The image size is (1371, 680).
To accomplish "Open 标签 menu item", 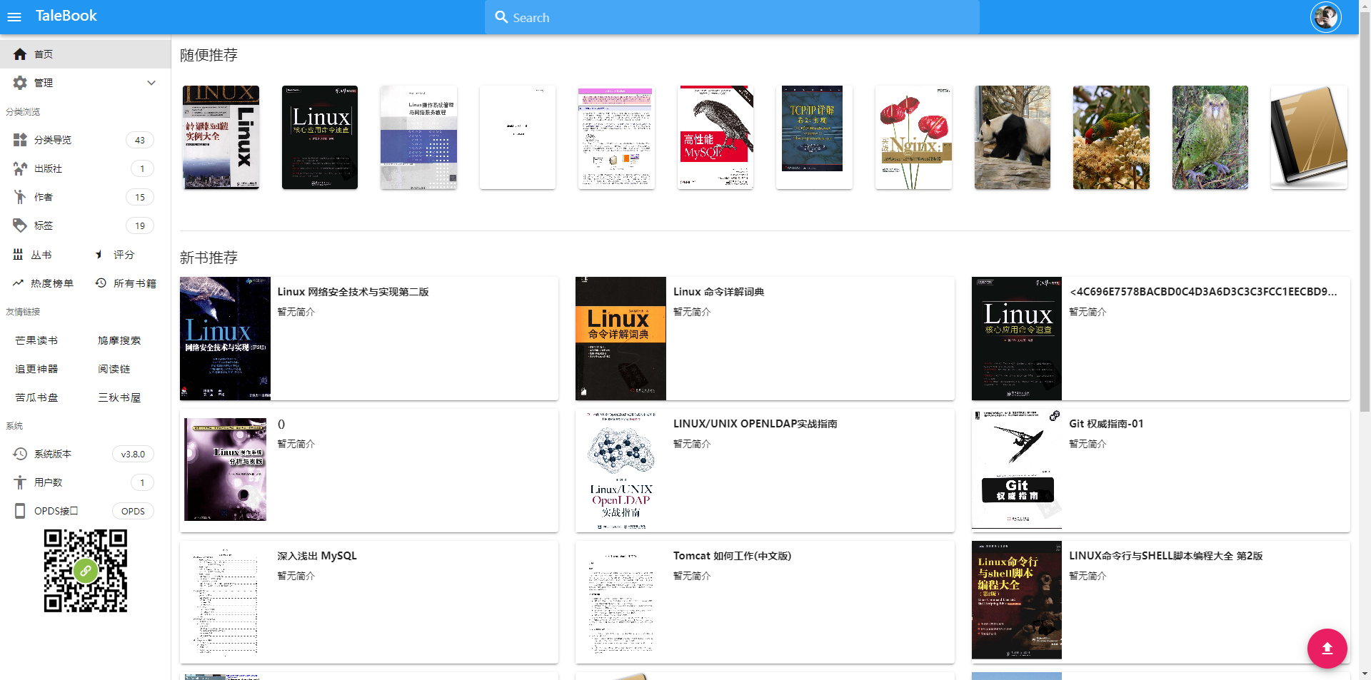I will coord(86,225).
